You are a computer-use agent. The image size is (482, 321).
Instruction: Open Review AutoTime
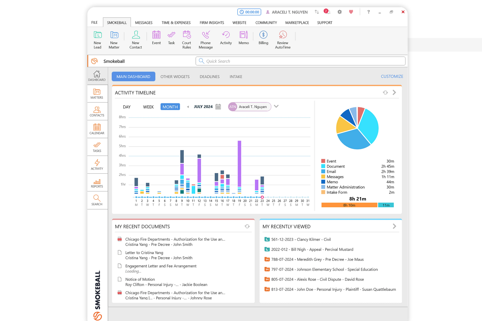pos(283,40)
